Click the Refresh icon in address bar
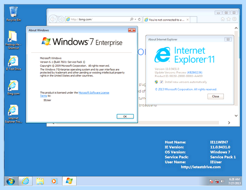This screenshot has width=246, height=190. pos(139,19)
